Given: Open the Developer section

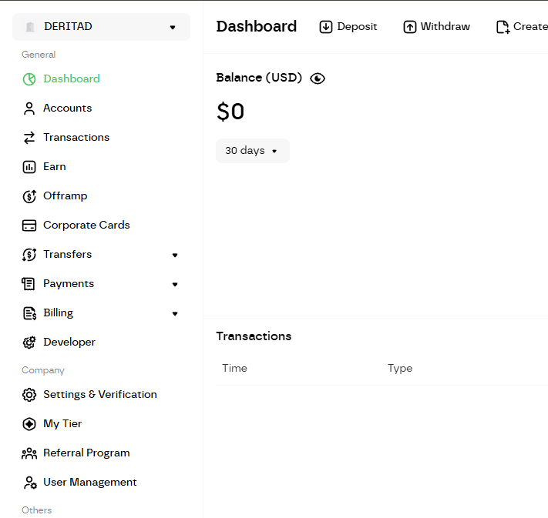Looking at the screenshot, I should (x=69, y=343).
